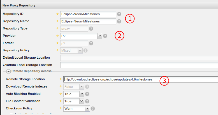Click the Remote Storage Location URL field
The width and height of the screenshot is (218, 115).
(x=141, y=79)
